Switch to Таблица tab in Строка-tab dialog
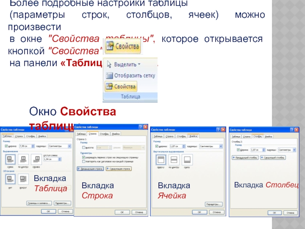 (81, 134)
